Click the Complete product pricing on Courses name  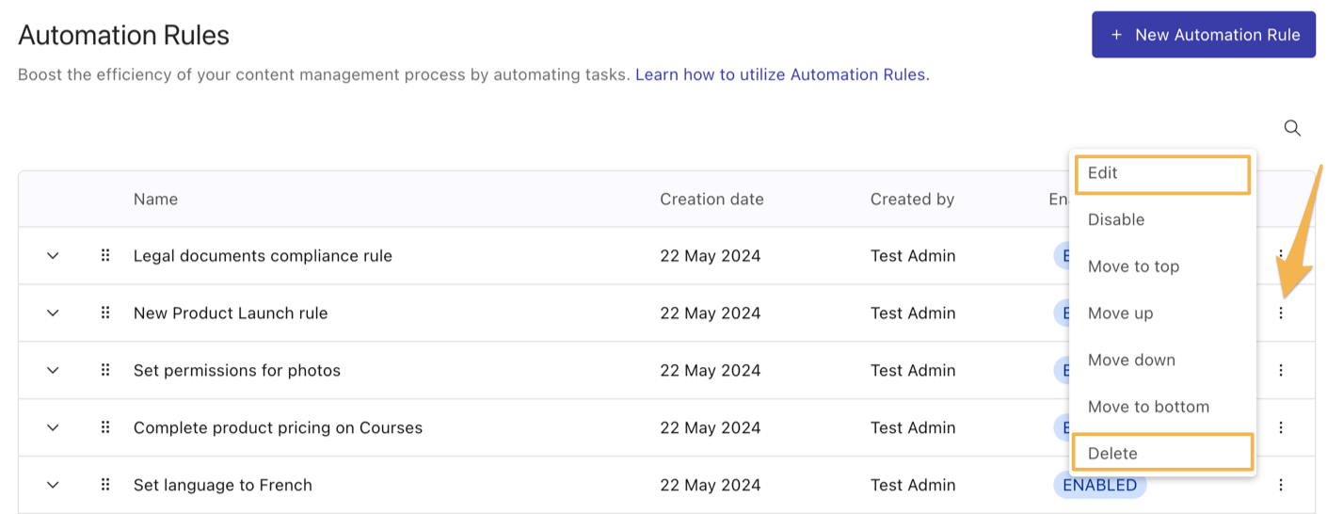[278, 428]
